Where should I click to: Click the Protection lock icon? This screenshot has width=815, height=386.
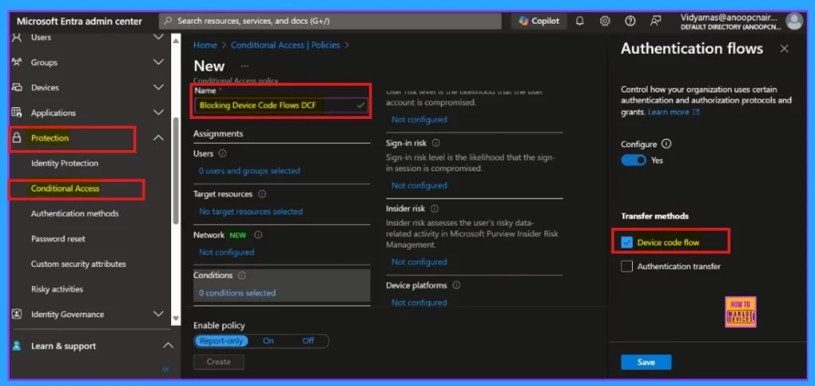pyautogui.click(x=17, y=138)
